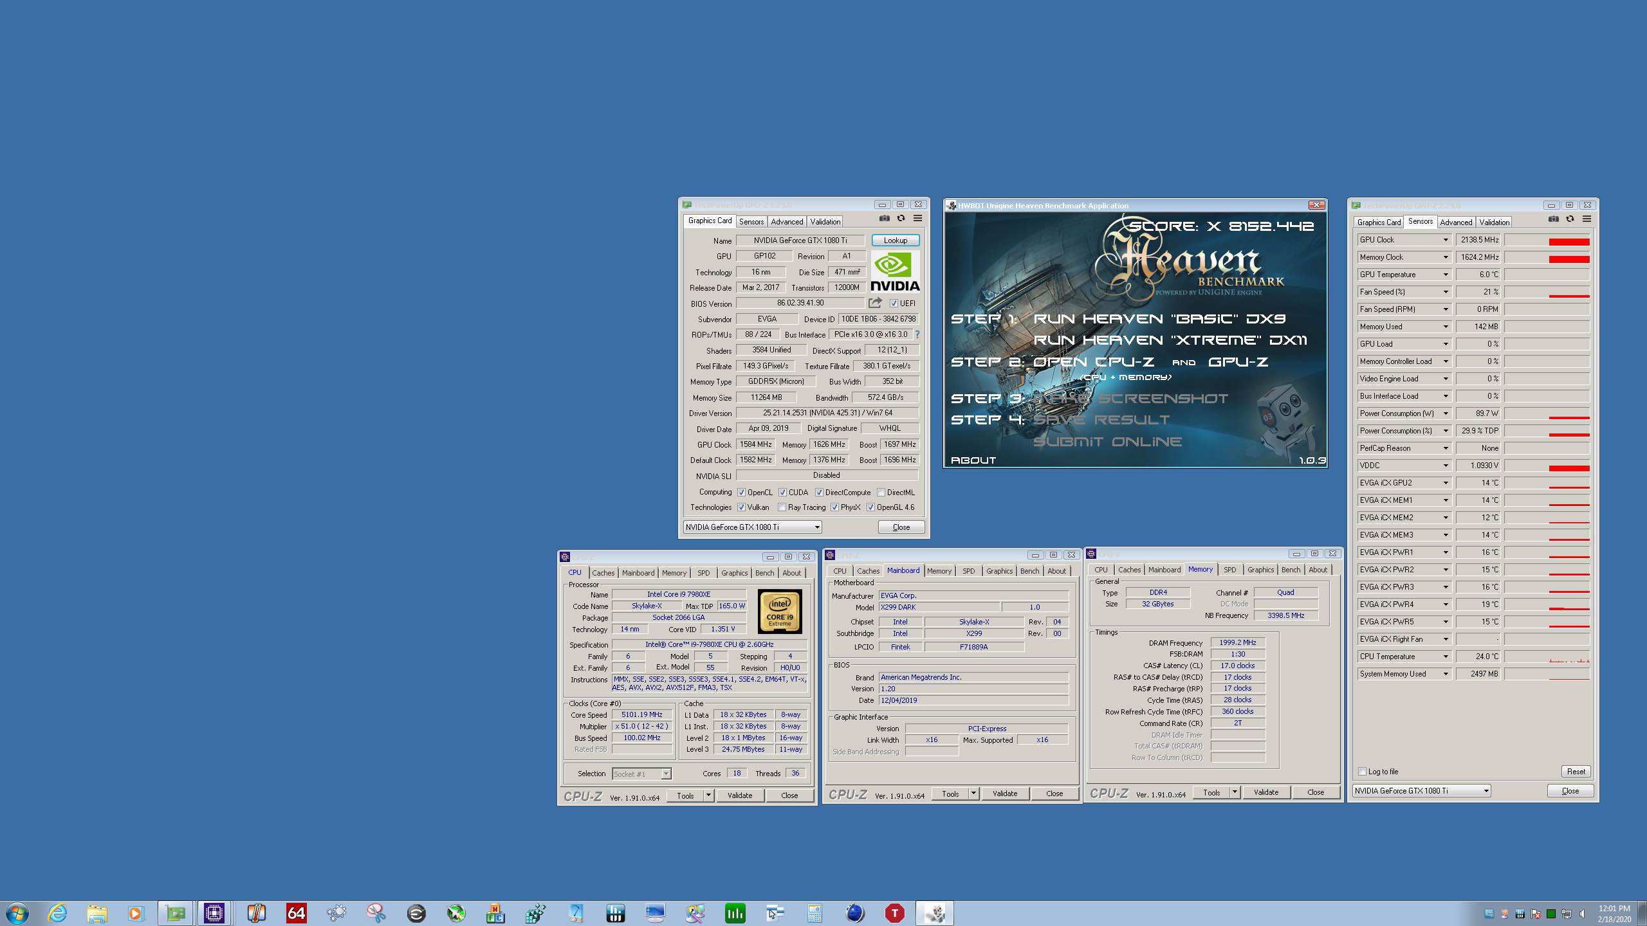The image size is (1647, 926).
Task: Click the screenshot camera icon in GPU-Z Graphics Card window
Action: point(885,219)
